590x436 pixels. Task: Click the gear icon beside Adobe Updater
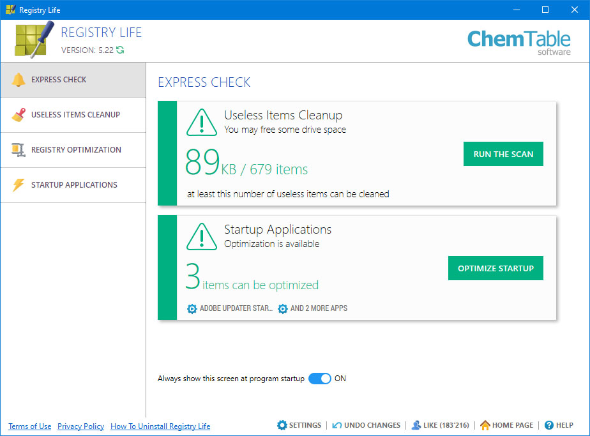pos(192,309)
